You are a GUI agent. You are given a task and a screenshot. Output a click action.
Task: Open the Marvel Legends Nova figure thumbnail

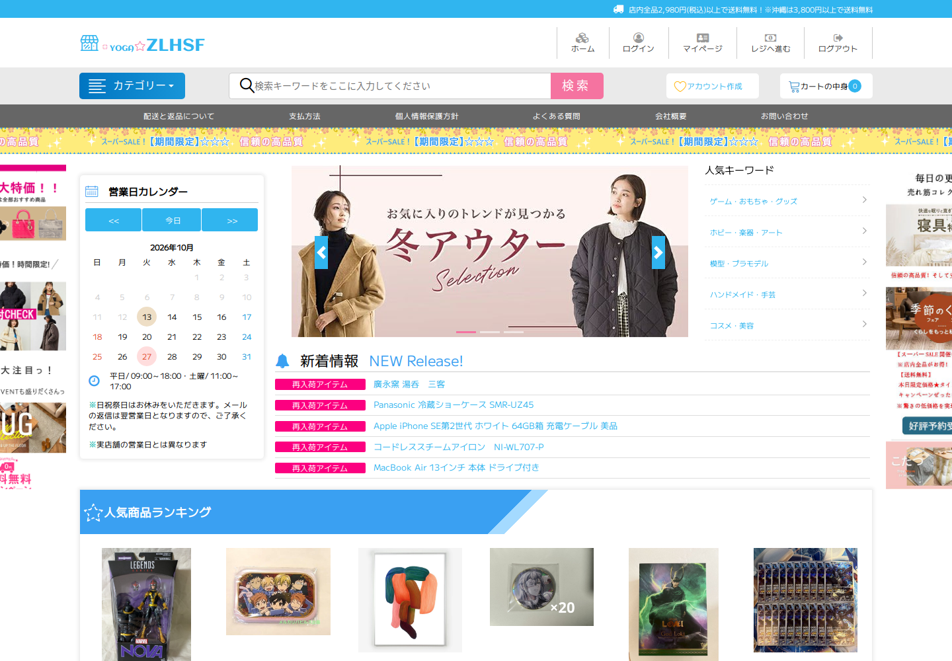pos(146,604)
